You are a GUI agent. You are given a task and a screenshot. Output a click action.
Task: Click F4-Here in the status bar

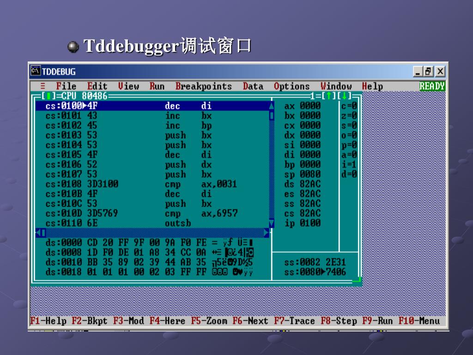pos(167,321)
